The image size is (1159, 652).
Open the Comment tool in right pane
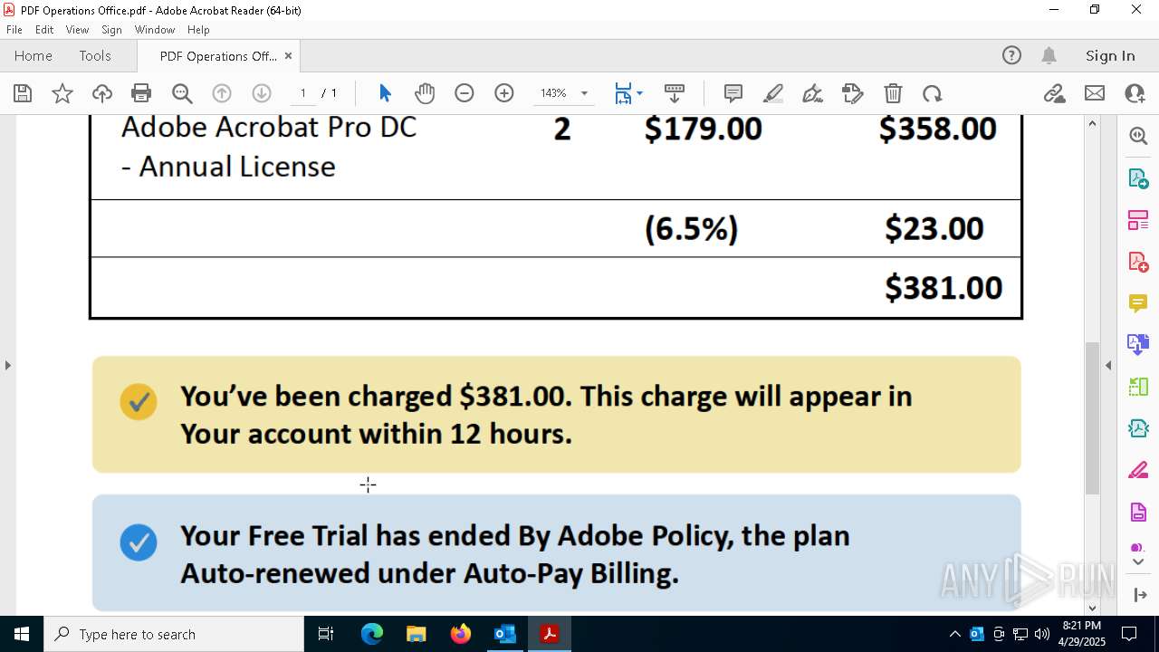pyautogui.click(x=1138, y=303)
